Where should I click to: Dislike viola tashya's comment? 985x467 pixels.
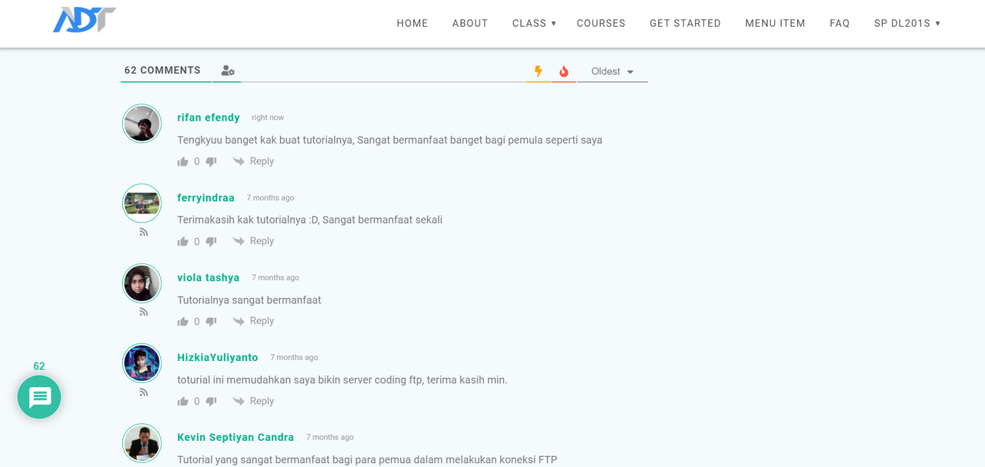tap(211, 321)
